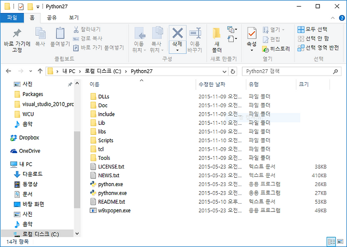Open Easy access dropdown icon
Image resolution: width=347 pixels, height=247 pixels.
(232, 39)
